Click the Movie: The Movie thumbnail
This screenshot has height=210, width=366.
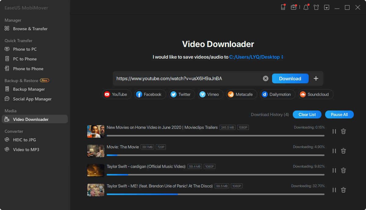click(96, 151)
